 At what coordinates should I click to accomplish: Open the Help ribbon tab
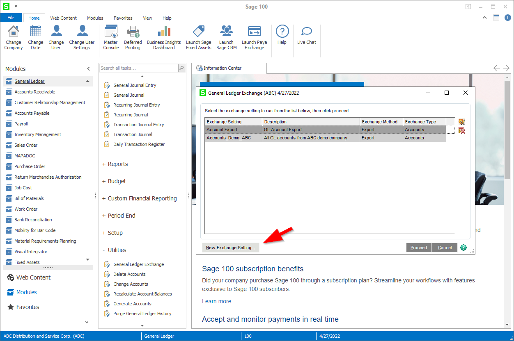[167, 18]
